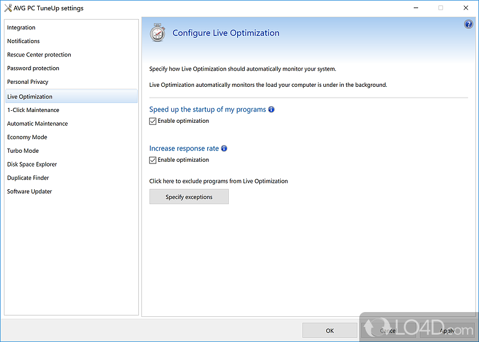Image resolution: width=479 pixels, height=342 pixels.
Task: Open Password protection settings
Action: [x=33, y=68]
